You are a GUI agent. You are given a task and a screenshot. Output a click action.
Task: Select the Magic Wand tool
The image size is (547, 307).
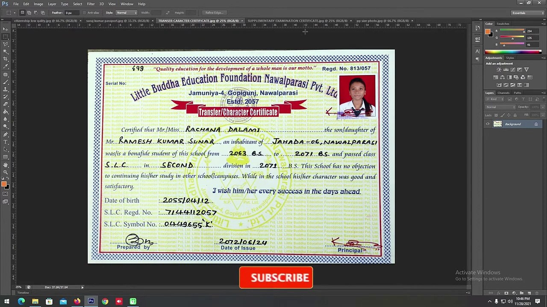[x=6, y=52]
